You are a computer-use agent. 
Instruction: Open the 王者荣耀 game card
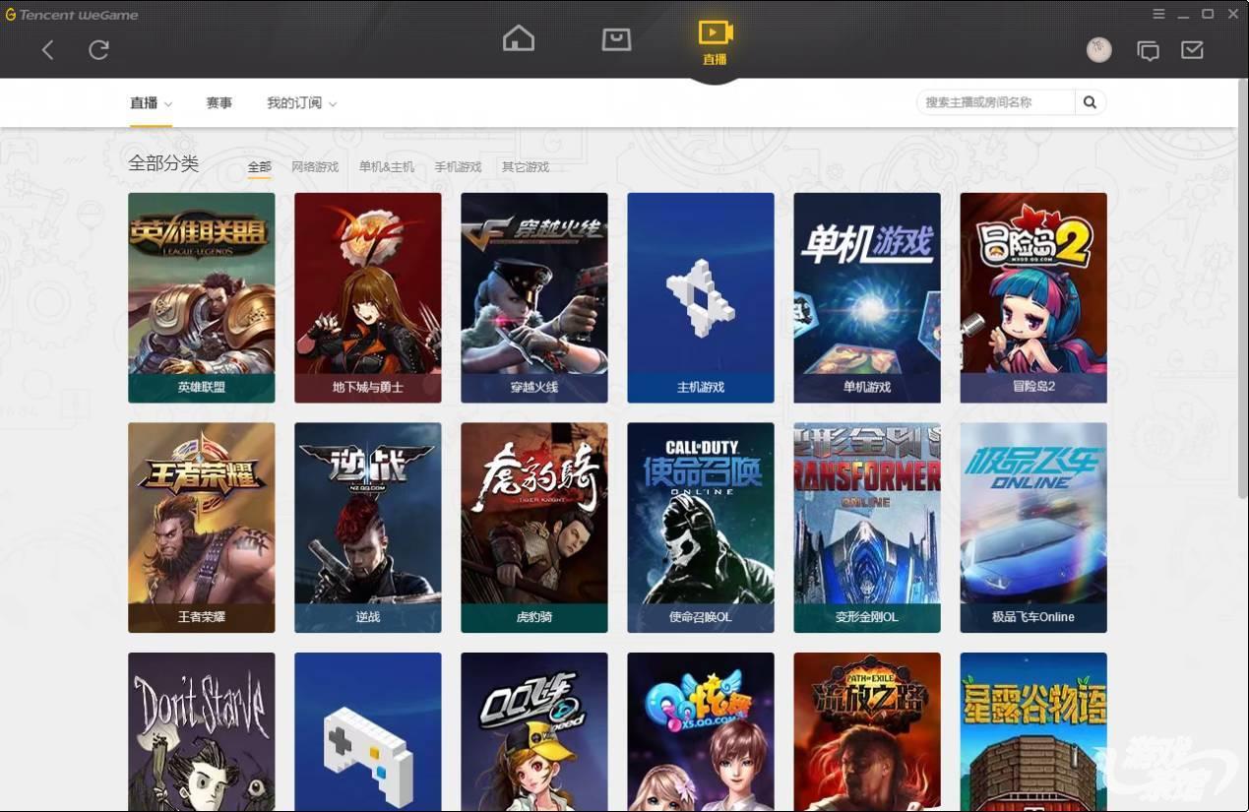[202, 528]
